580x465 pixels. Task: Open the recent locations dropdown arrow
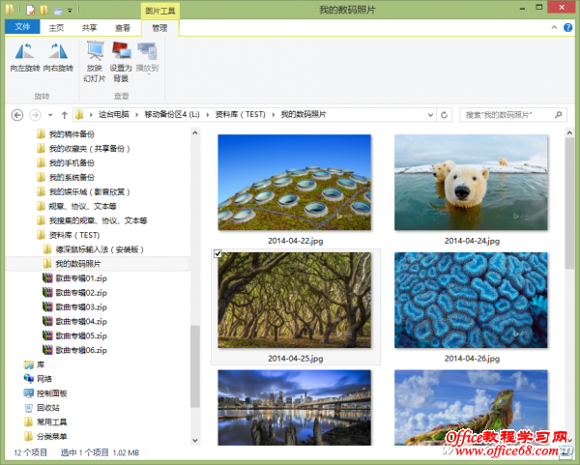[x=50, y=115]
